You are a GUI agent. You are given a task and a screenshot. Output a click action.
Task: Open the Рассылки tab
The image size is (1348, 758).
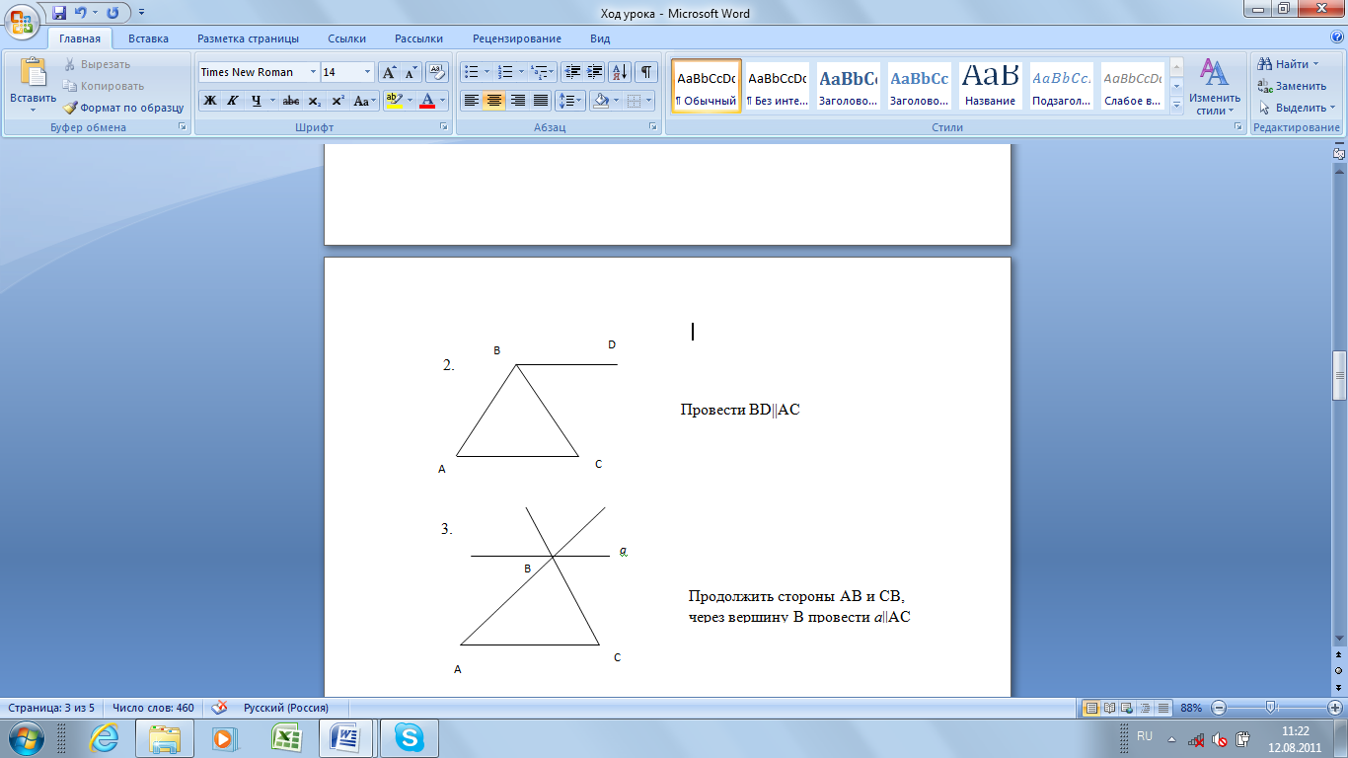click(418, 38)
